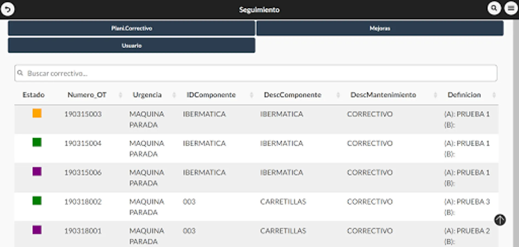
Task: Select purple status square for 190315006
Action: [37, 172]
